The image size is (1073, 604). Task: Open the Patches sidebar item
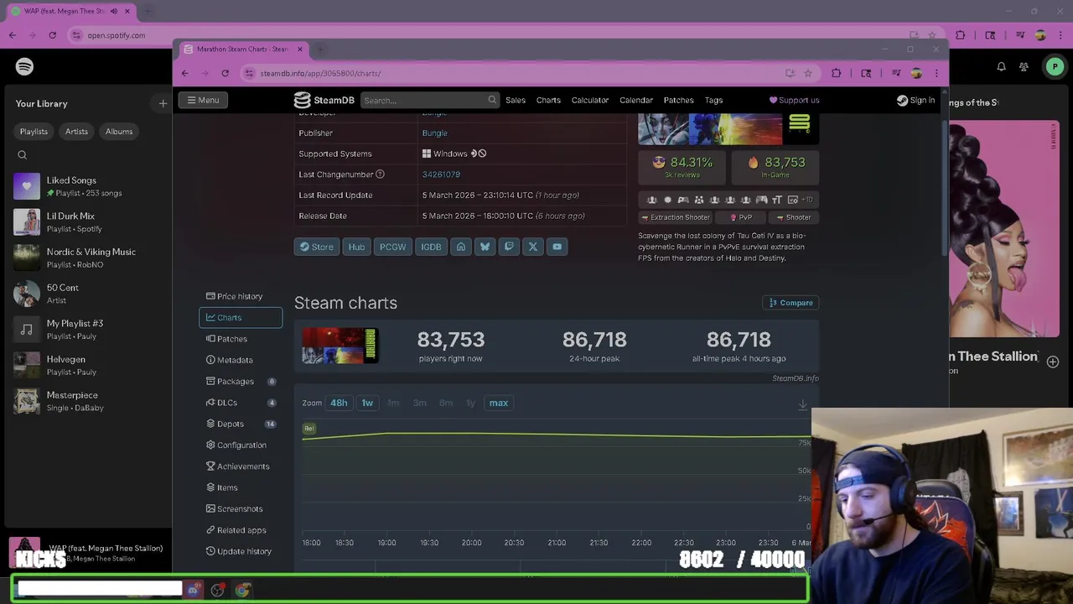coord(241,339)
